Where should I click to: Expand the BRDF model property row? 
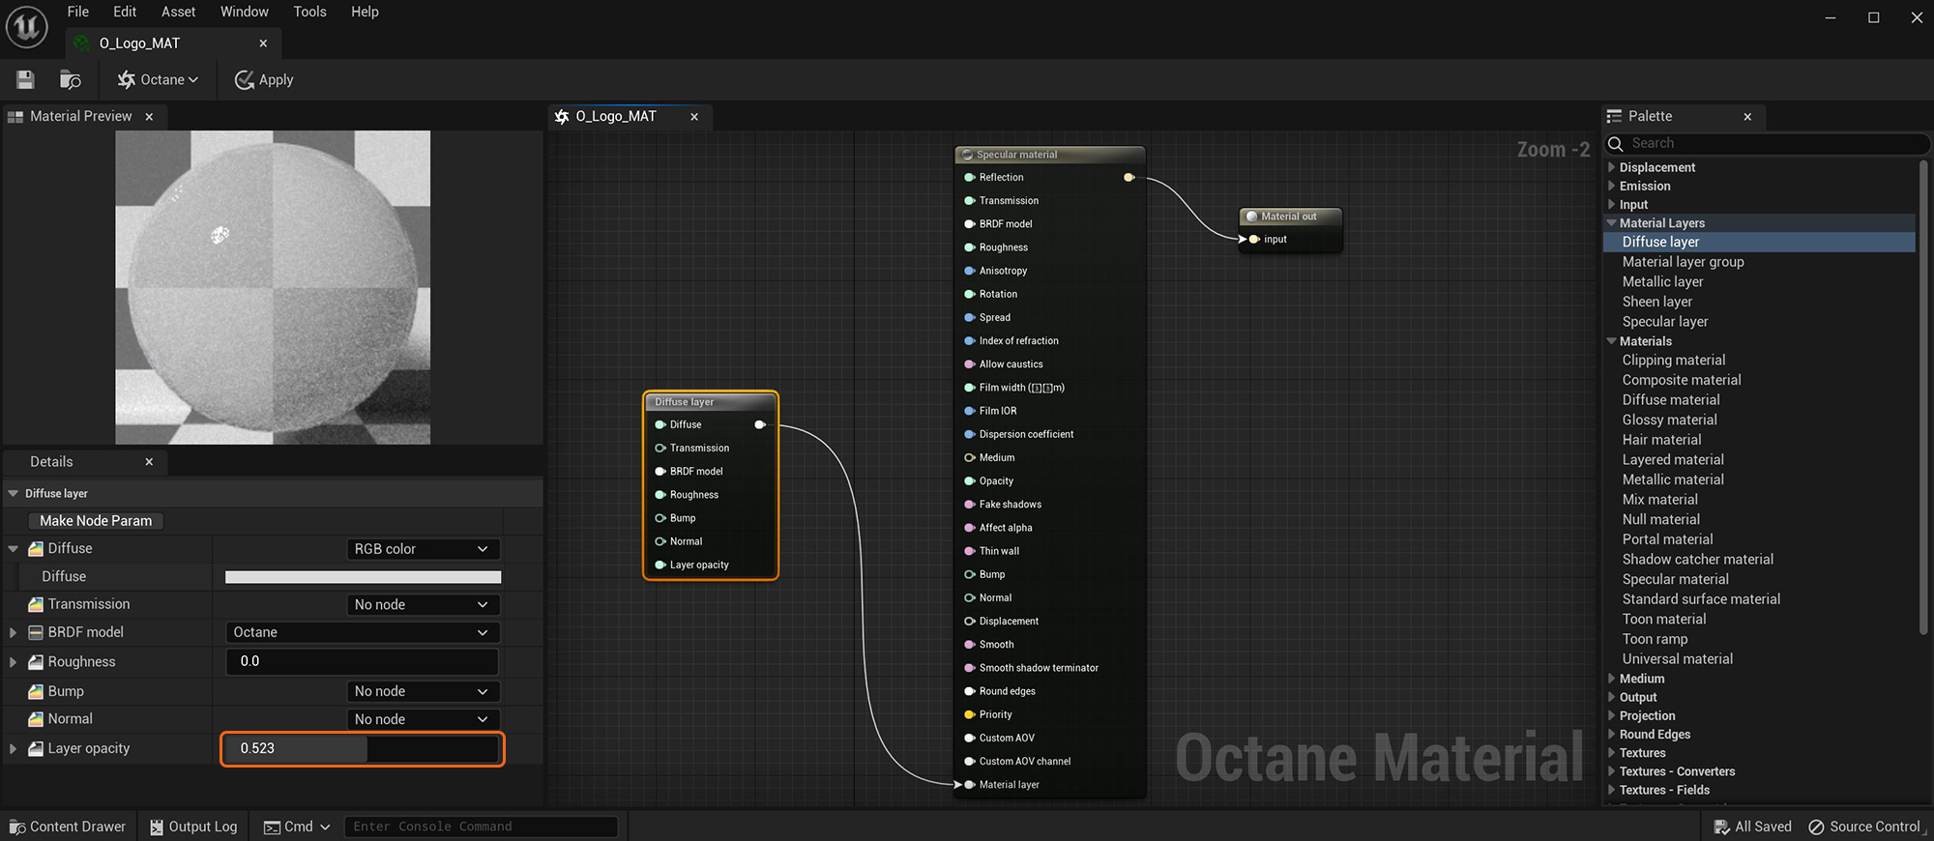14,632
